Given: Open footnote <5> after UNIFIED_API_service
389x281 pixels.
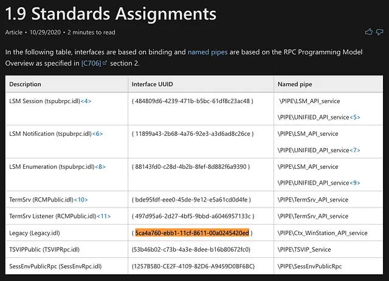Looking at the screenshot, I should coord(355,117).
